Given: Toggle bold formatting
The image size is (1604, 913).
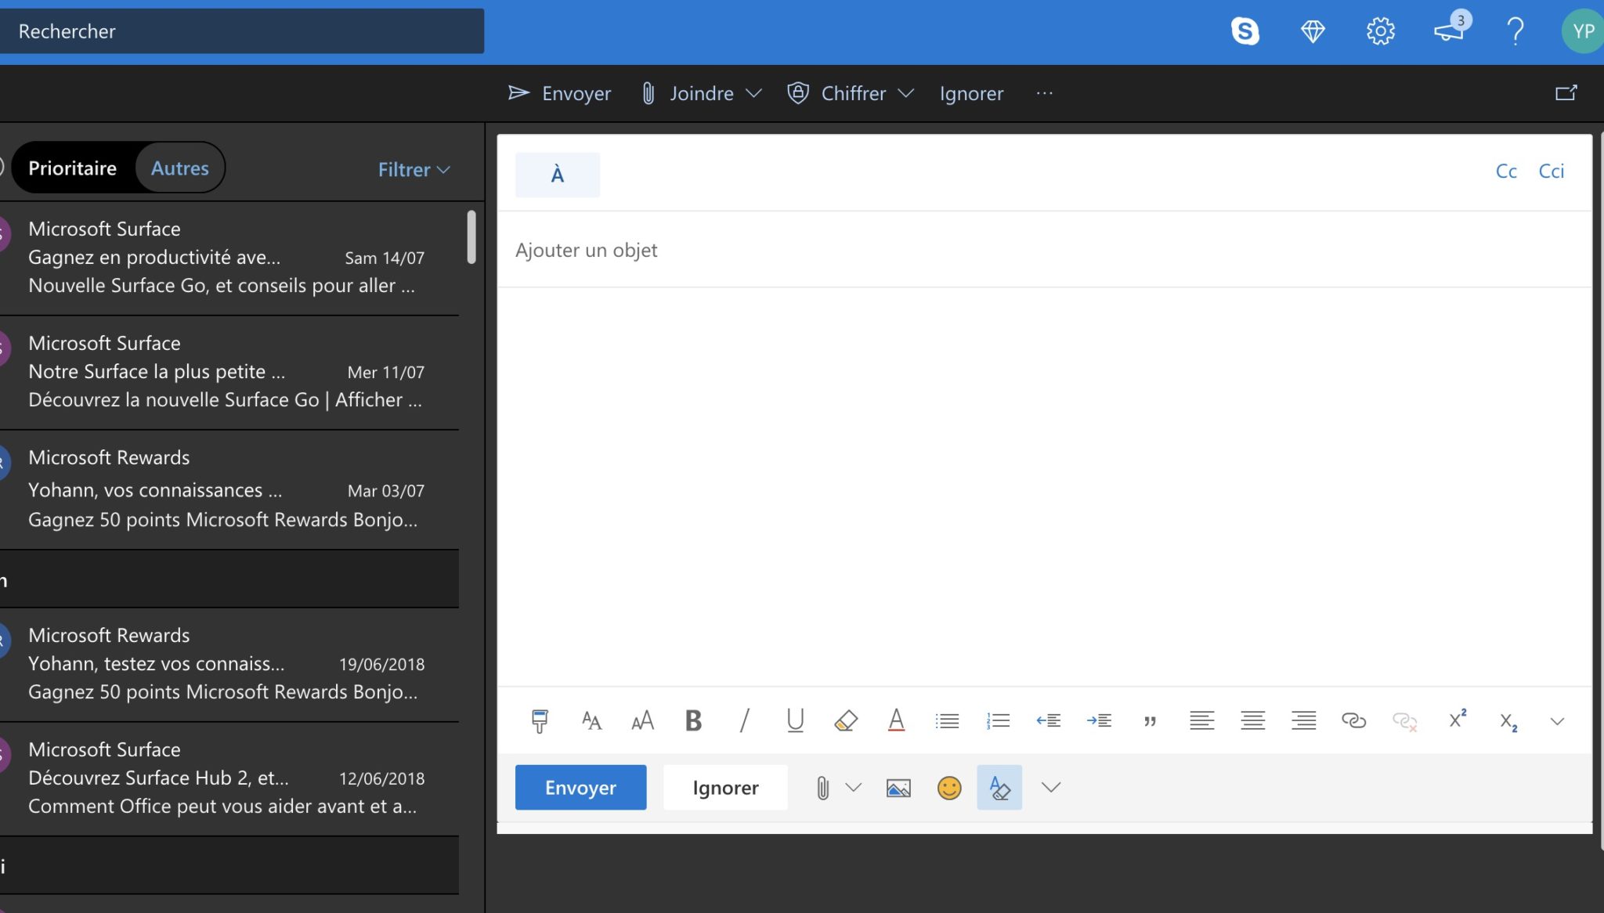Looking at the screenshot, I should point(693,720).
